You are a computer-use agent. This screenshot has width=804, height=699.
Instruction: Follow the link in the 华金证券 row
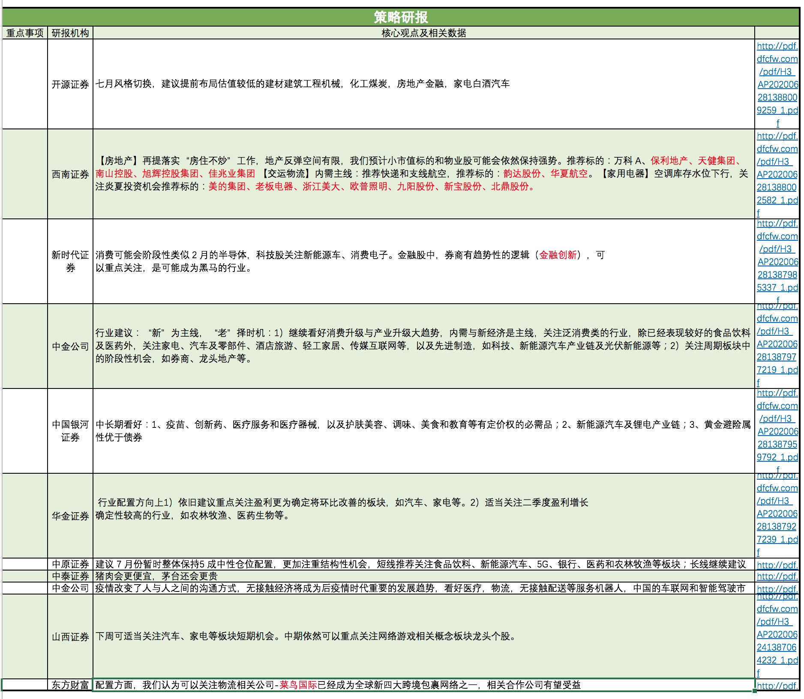777,514
